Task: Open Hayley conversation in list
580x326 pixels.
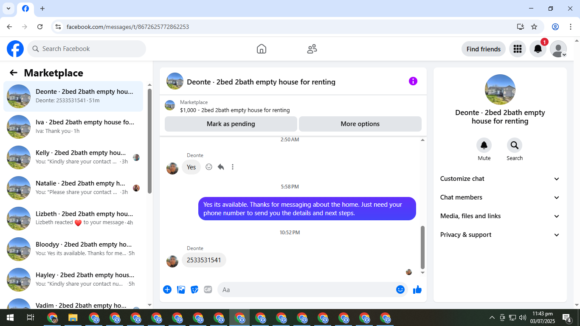Action: pyautogui.click(x=73, y=280)
